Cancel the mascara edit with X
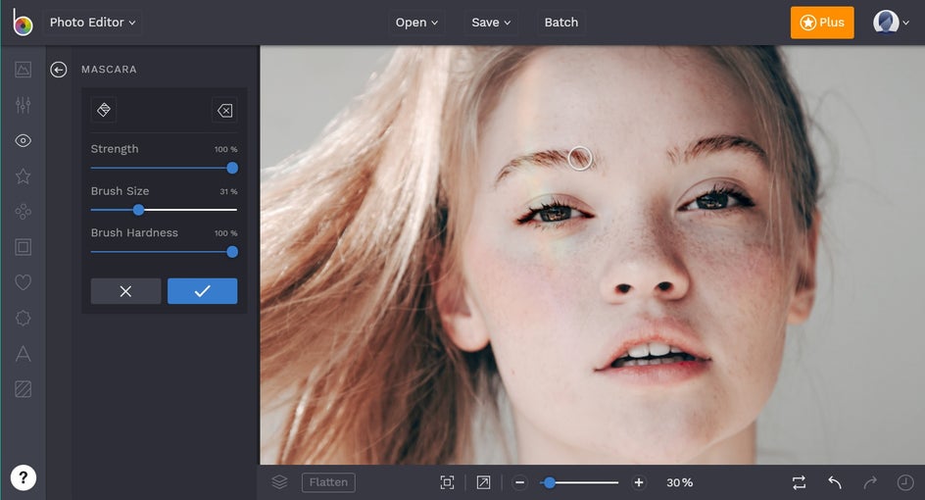 pos(125,291)
